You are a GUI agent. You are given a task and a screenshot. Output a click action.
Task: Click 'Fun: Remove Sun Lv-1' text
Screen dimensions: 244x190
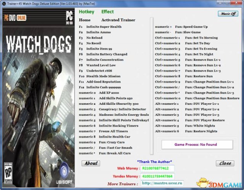click(202, 60)
